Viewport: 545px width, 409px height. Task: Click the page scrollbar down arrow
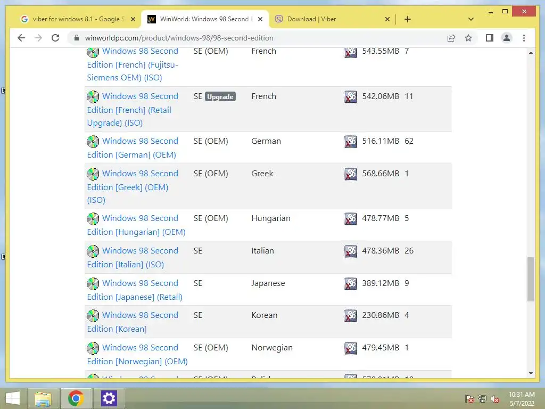(x=531, y=373)
